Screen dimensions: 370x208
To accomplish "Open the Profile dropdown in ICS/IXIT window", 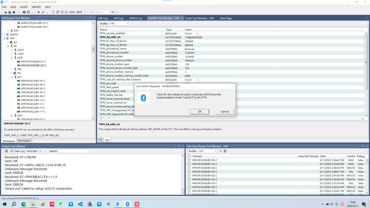I will pyautogui.click(x=127, y=24).
